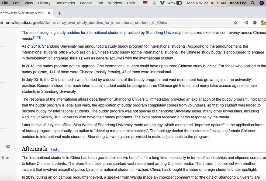Open Spotlight search magnifier in the menu bar
The width and height of the screenshot is (266, 181).
click(x=253, y=3)
